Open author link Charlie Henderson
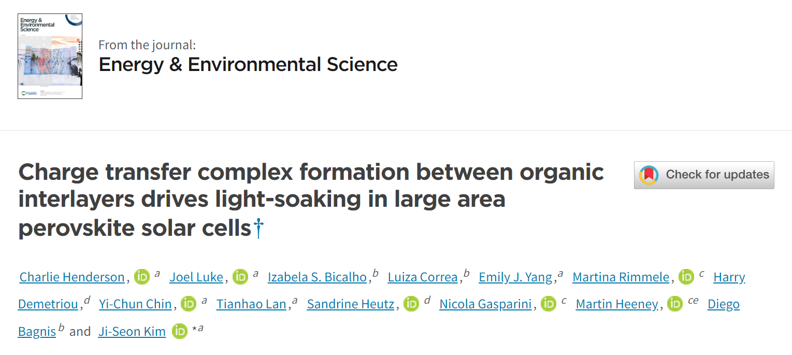Screen dimensions: 792x355 tap(72, 277)
